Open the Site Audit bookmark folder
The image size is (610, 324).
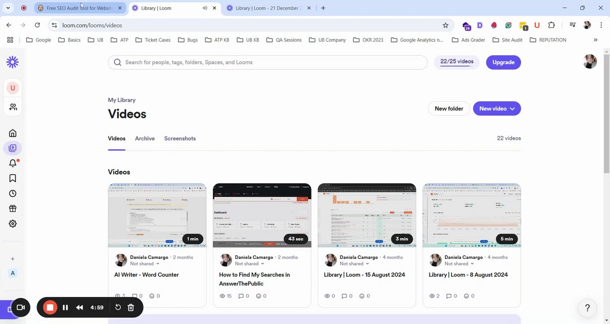point(507,40)
